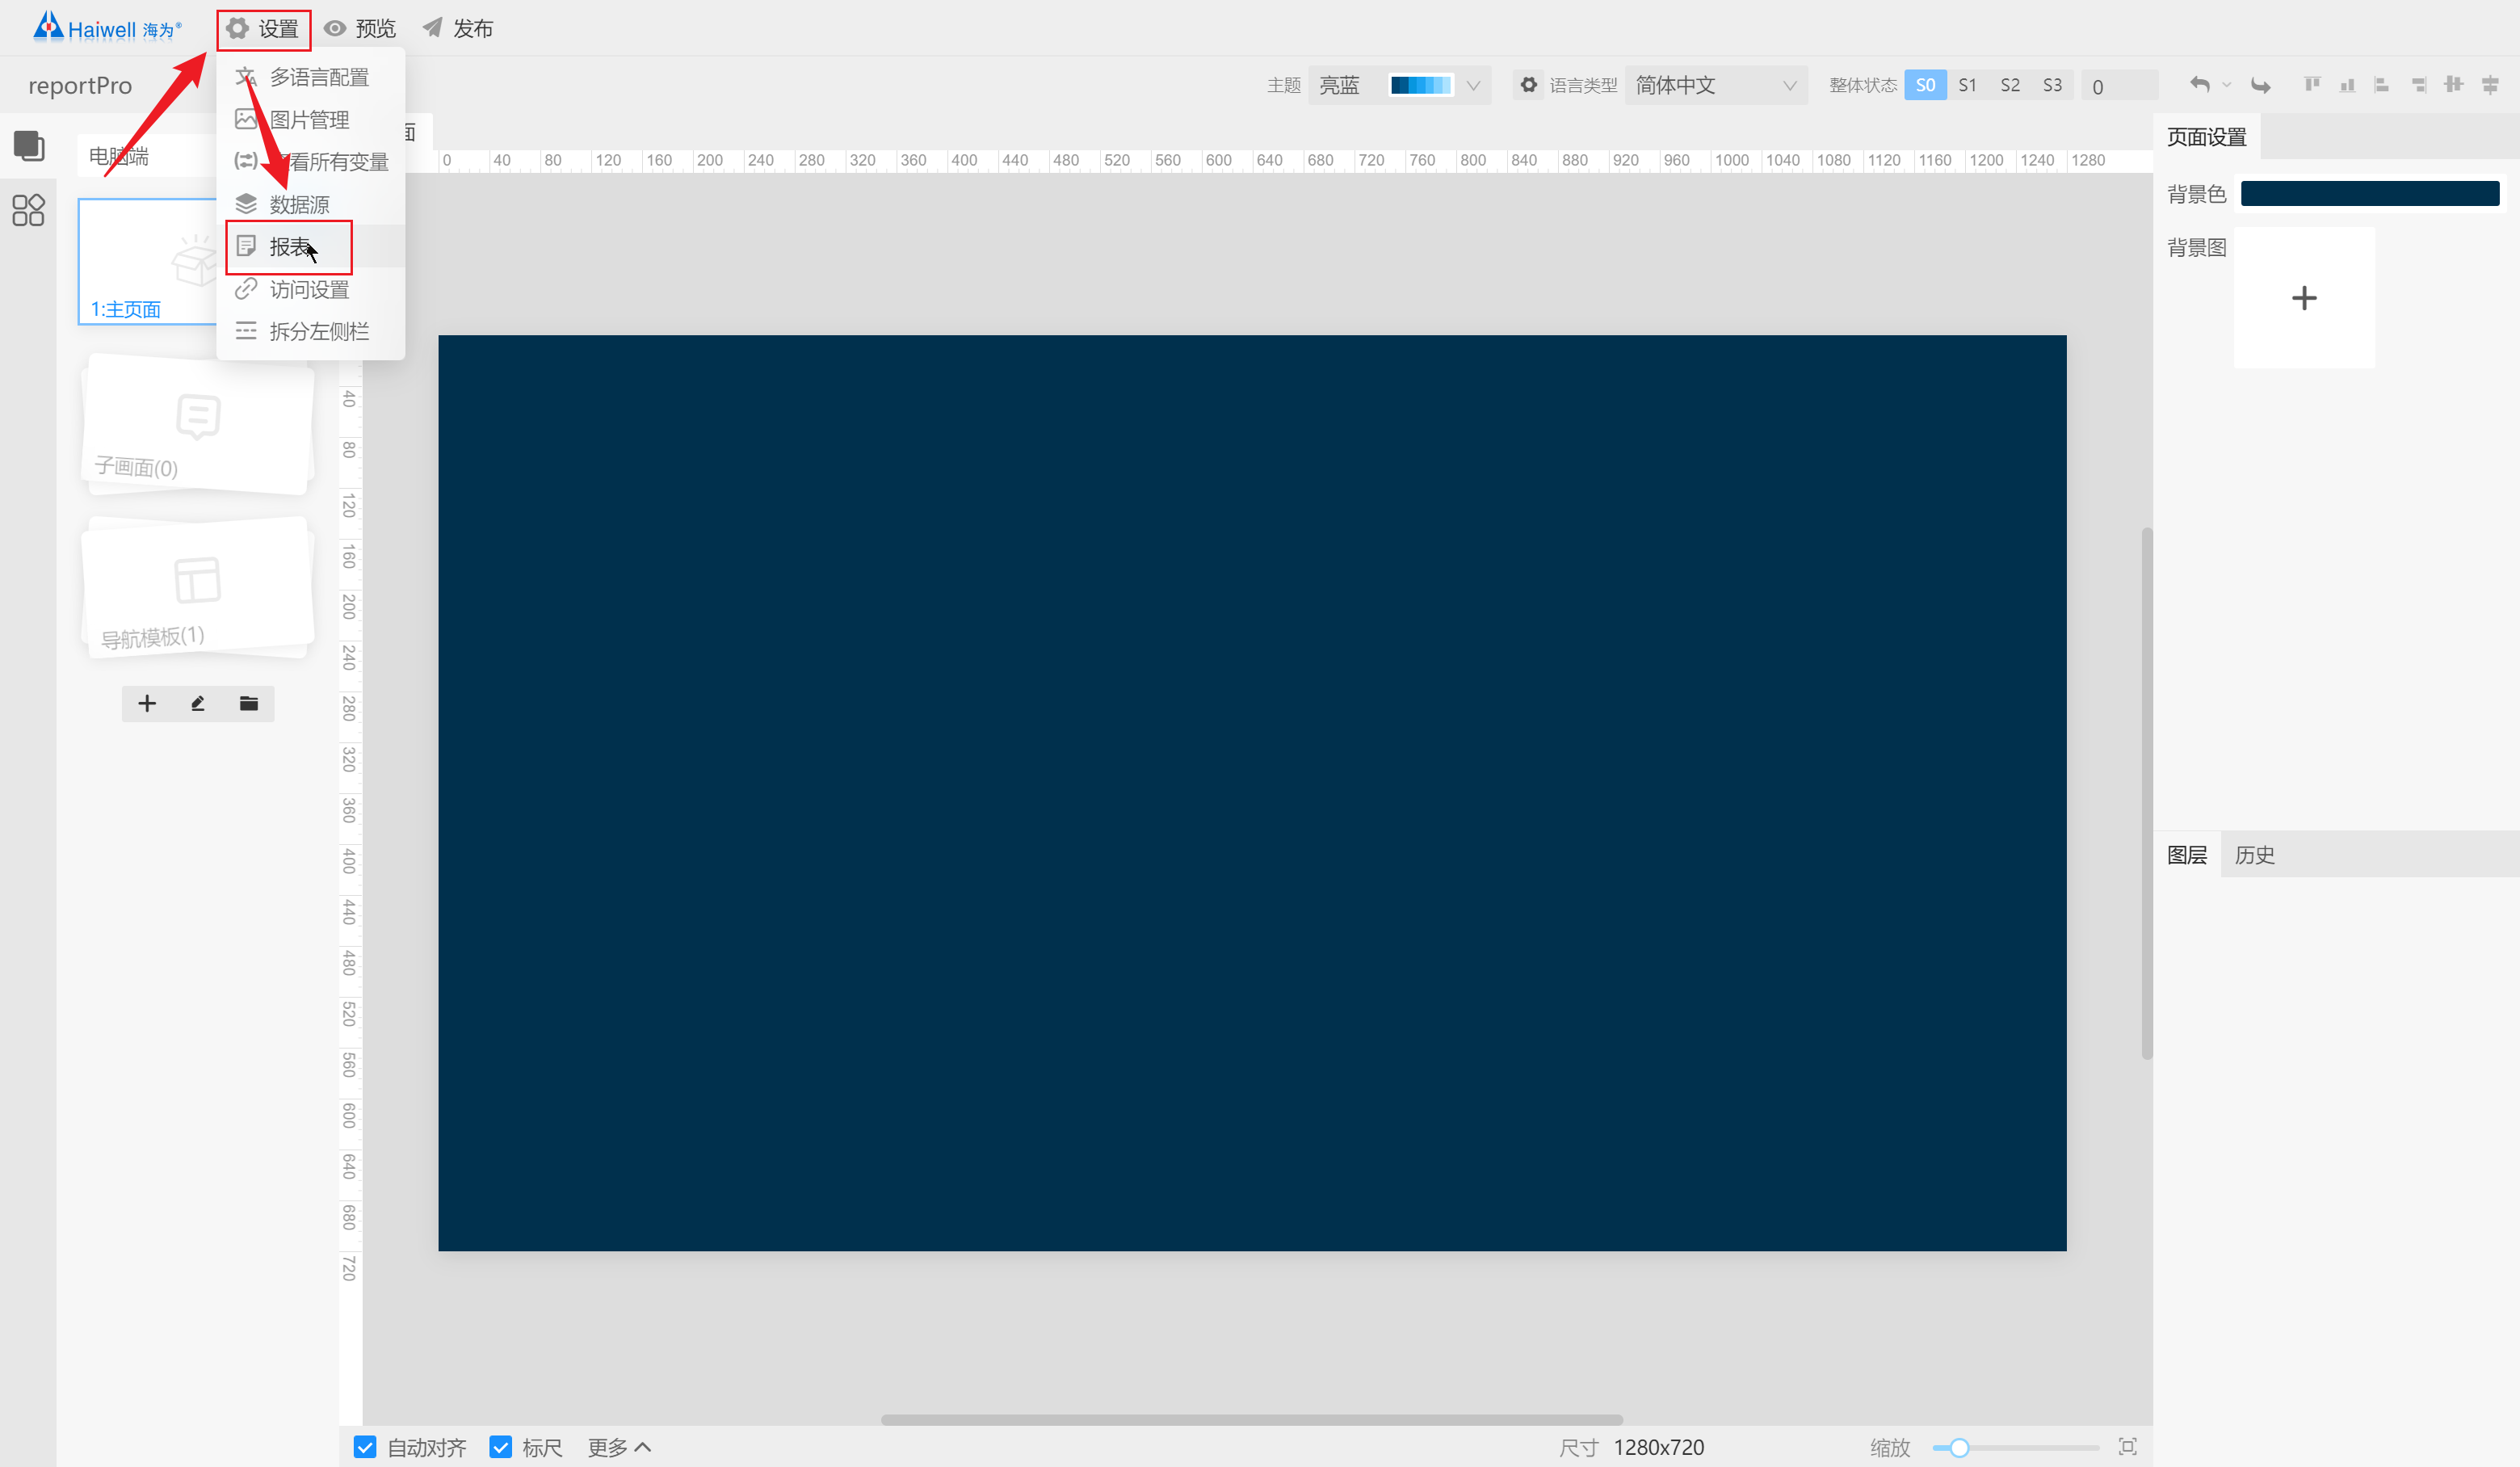Image resolution: width=2520 pixels, height=1467 pixels.
Task: Select 拆分左侧栏 from the settings menu
Action: 310,331
